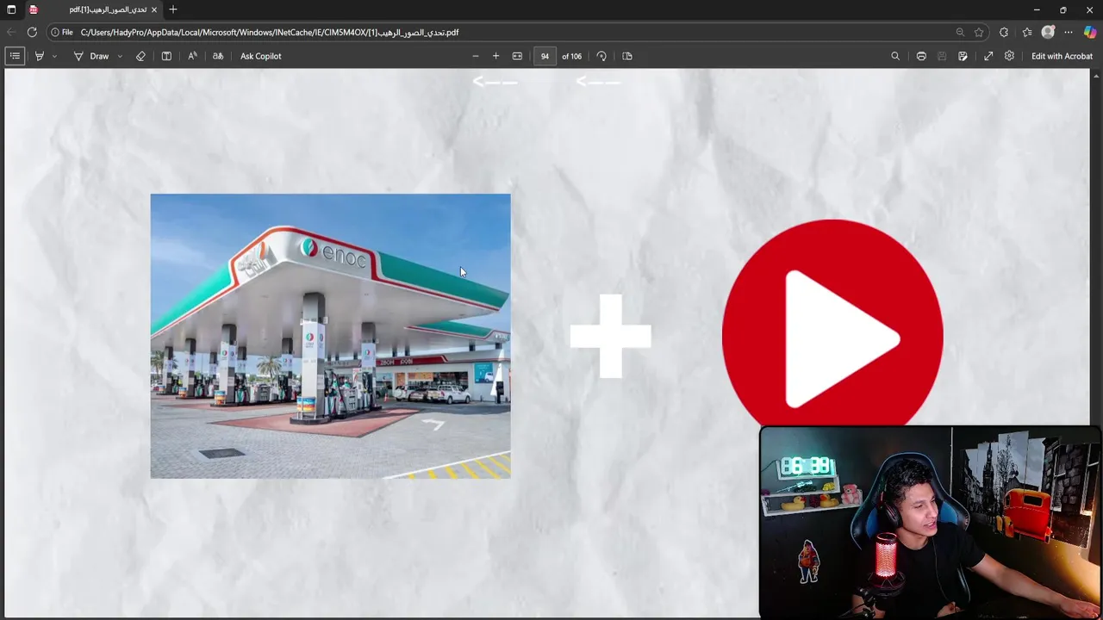
Task: Click the address bar file path
Action: click(x=270, y=32)
